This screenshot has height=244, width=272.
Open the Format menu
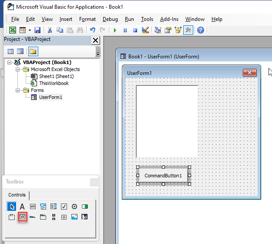87,19
